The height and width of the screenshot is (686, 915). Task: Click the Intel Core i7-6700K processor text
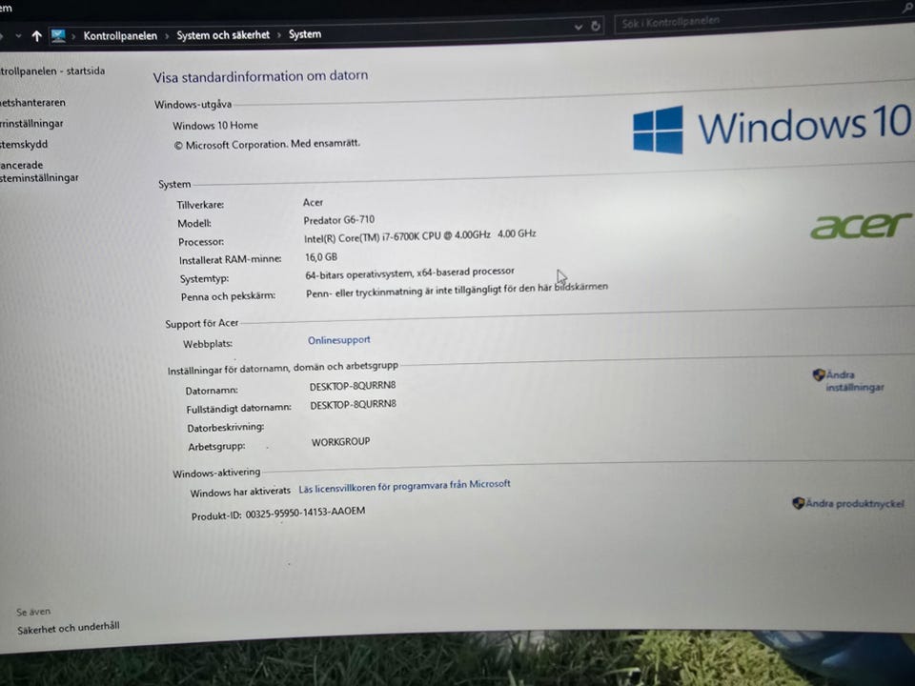(x=419, y=235)
